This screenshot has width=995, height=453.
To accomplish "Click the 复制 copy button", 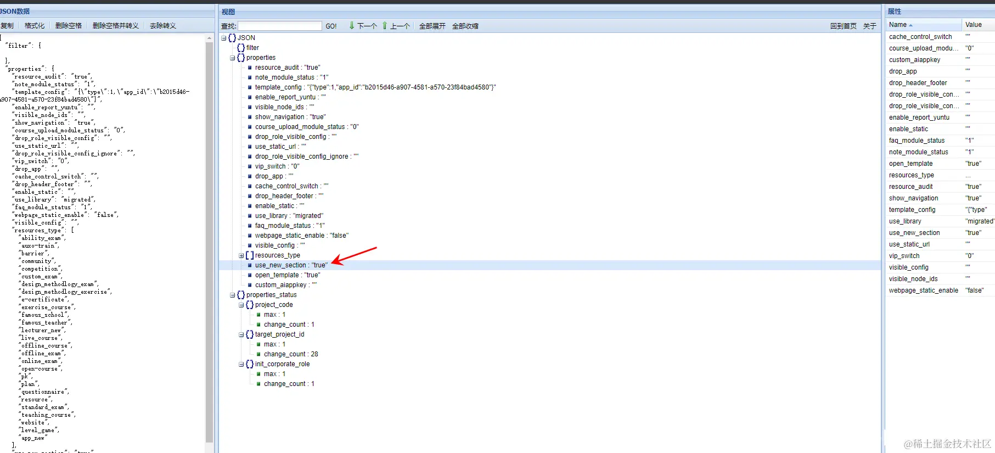I will (x=7, y=26).
